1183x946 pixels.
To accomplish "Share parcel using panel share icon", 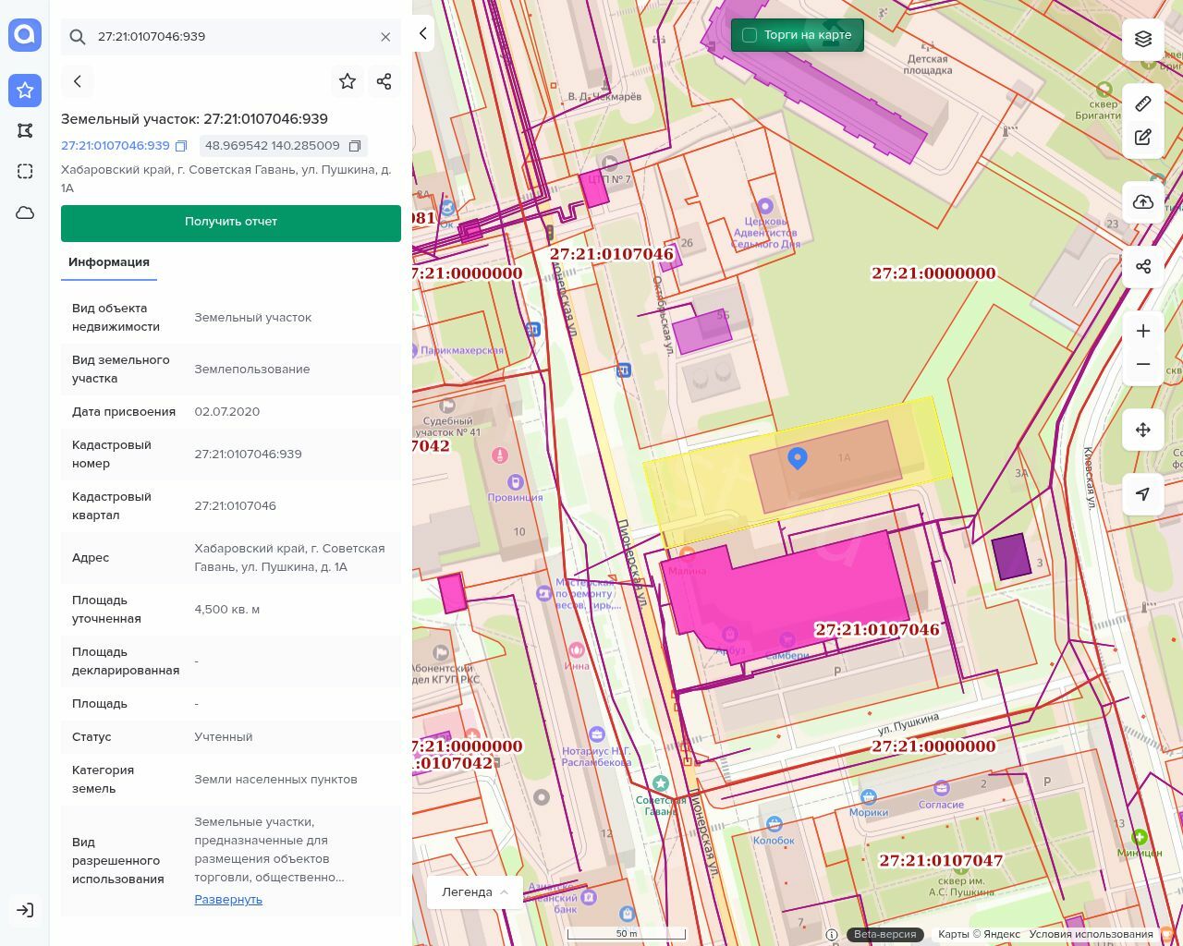I will (x=384, y=81).
